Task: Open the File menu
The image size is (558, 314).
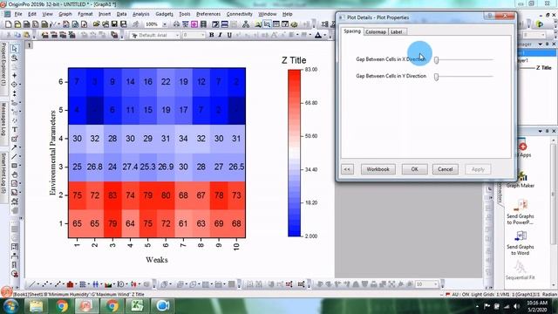Action: [x=18, y=14]
